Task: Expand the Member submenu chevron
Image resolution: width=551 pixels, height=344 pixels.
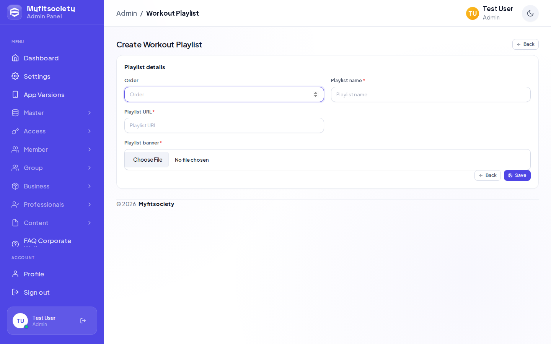Action: pyautogui.click(x=90, y=149)
